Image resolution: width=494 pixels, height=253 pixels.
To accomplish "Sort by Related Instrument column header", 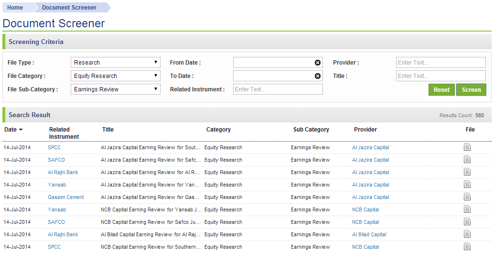I will pyautogui.click(x=64, y=133).
